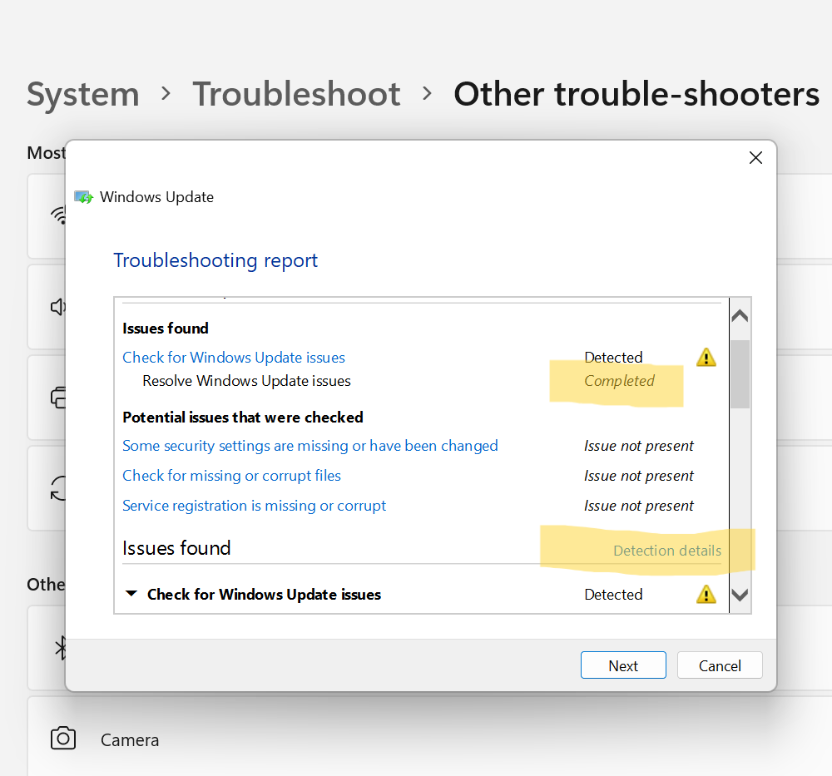Close the Windows Update troubleshooter dialog

coord(755,157)
